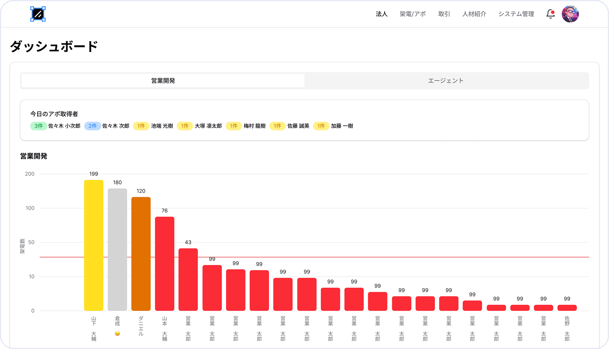Click the yellow bar labeled 199
Screen dimensions: 609x349
coord(94,245)
